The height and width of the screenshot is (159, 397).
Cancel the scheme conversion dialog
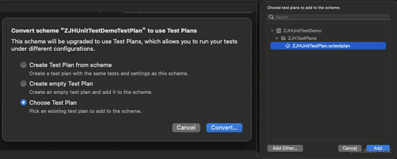tap(186, 128)
